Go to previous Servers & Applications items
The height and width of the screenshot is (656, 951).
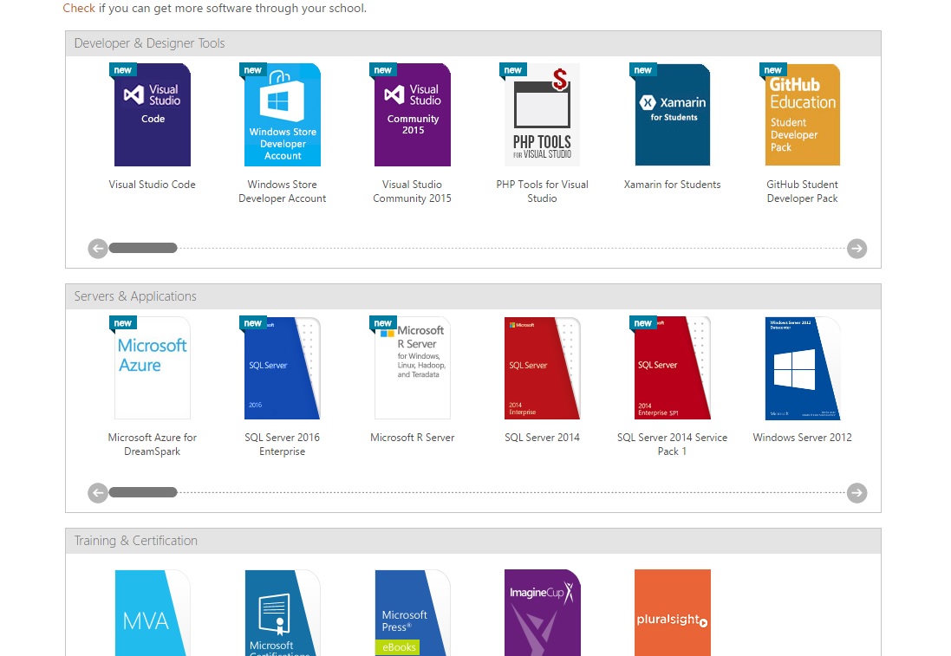tap(98, 493)
